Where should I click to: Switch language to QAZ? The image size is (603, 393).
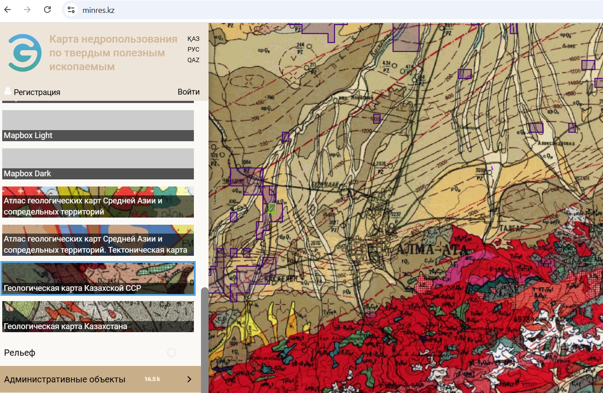point(193,60)
